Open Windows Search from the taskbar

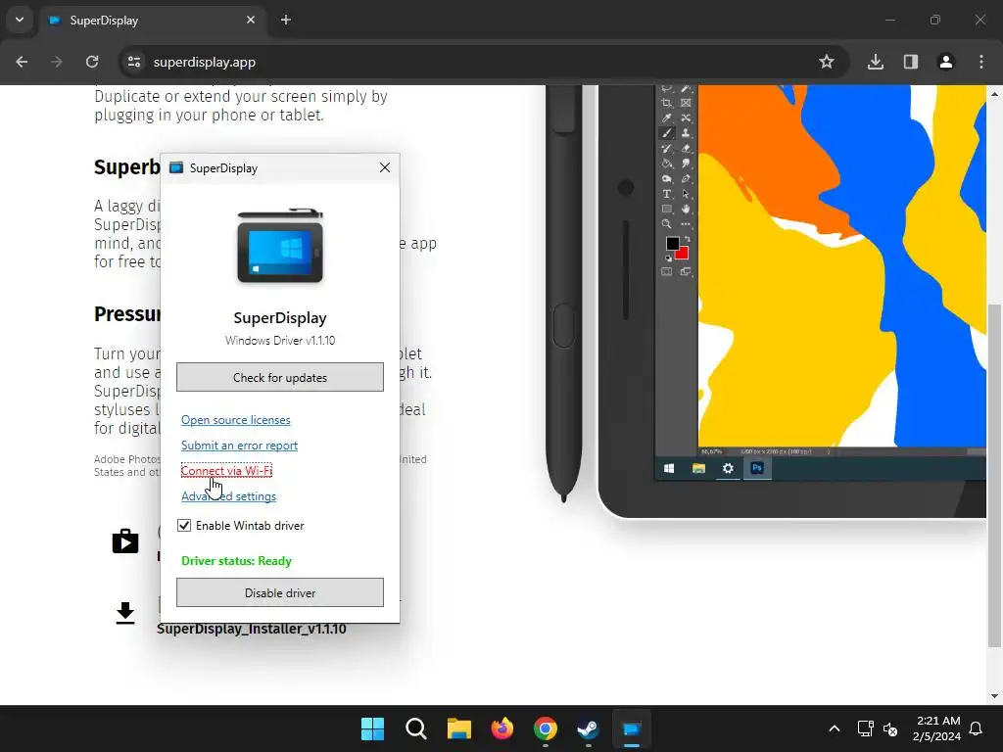tap(415, 728)
